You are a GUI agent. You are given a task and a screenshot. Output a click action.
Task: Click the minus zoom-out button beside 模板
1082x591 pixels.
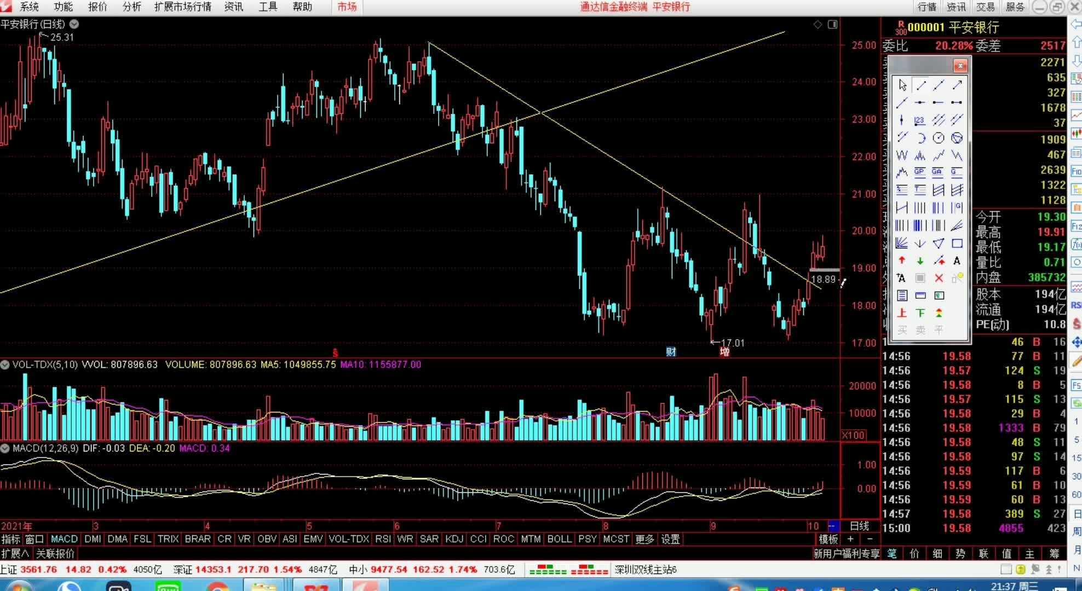(870, 540)
